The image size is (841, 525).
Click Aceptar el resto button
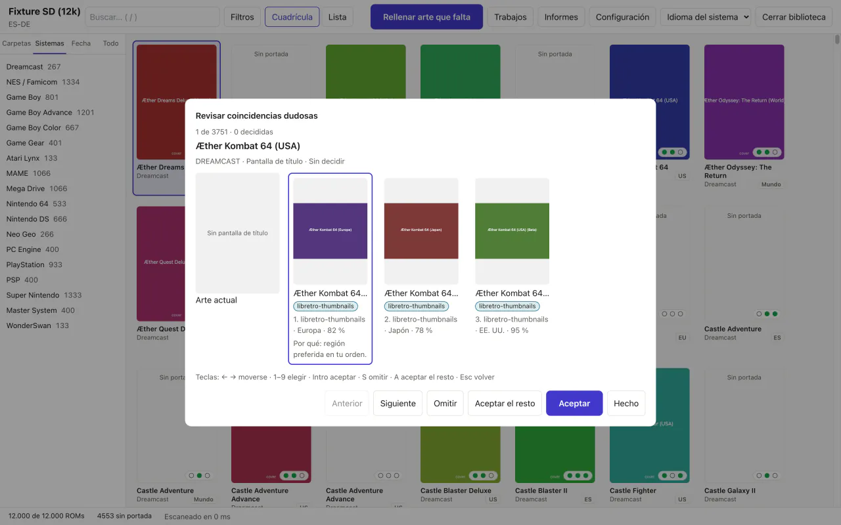click(x=505, y=404)
